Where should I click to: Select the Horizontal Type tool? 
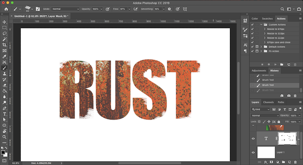pyautogui.click(x=5, y=114)
